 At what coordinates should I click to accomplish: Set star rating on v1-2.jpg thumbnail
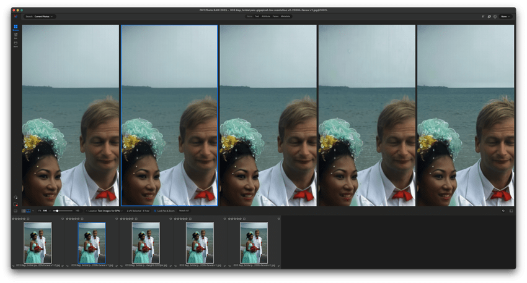19,219
